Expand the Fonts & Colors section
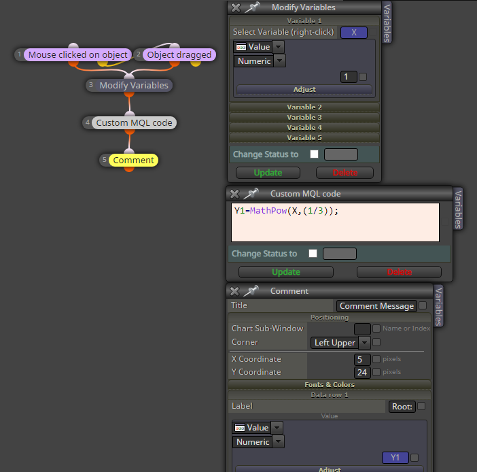Viewport: 477px width, 472px height. point(330,384)
